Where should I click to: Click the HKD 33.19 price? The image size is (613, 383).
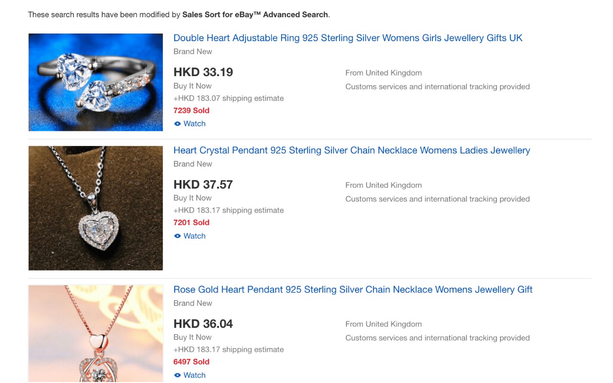203,72
